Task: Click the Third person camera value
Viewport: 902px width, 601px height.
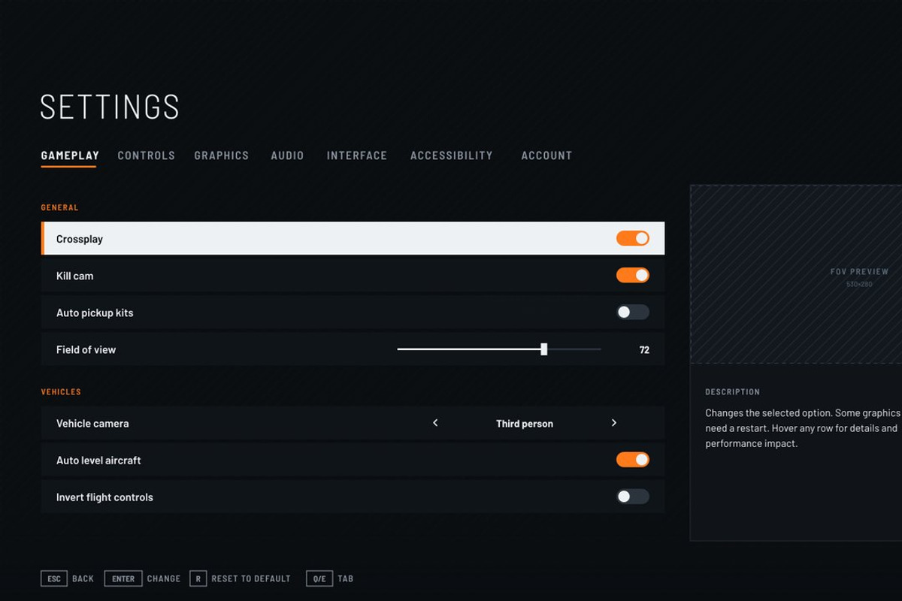Action: click(525, 424)
